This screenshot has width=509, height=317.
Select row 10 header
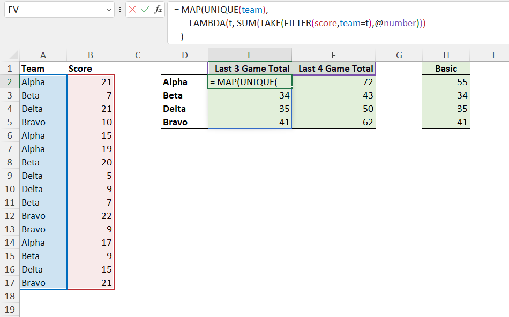point(10,189)
